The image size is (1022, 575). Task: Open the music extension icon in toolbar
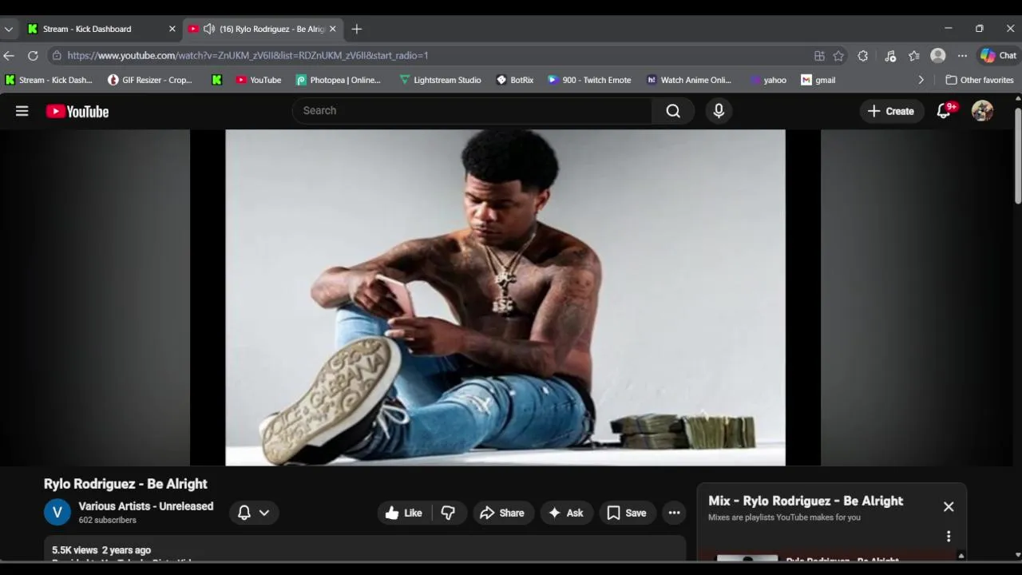coord(890,56)
